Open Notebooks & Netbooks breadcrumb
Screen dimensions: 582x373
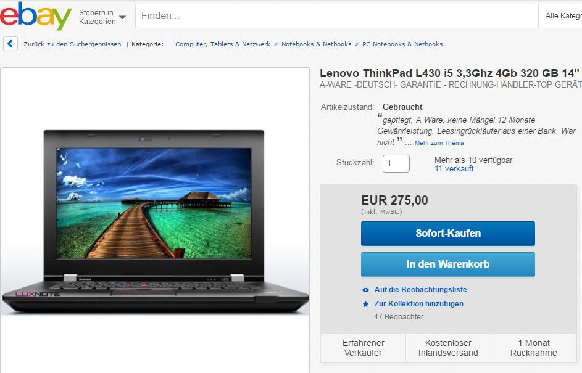(x=316, y=44)
